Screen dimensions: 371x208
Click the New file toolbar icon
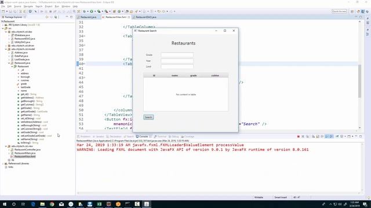(x=3, y=12)
